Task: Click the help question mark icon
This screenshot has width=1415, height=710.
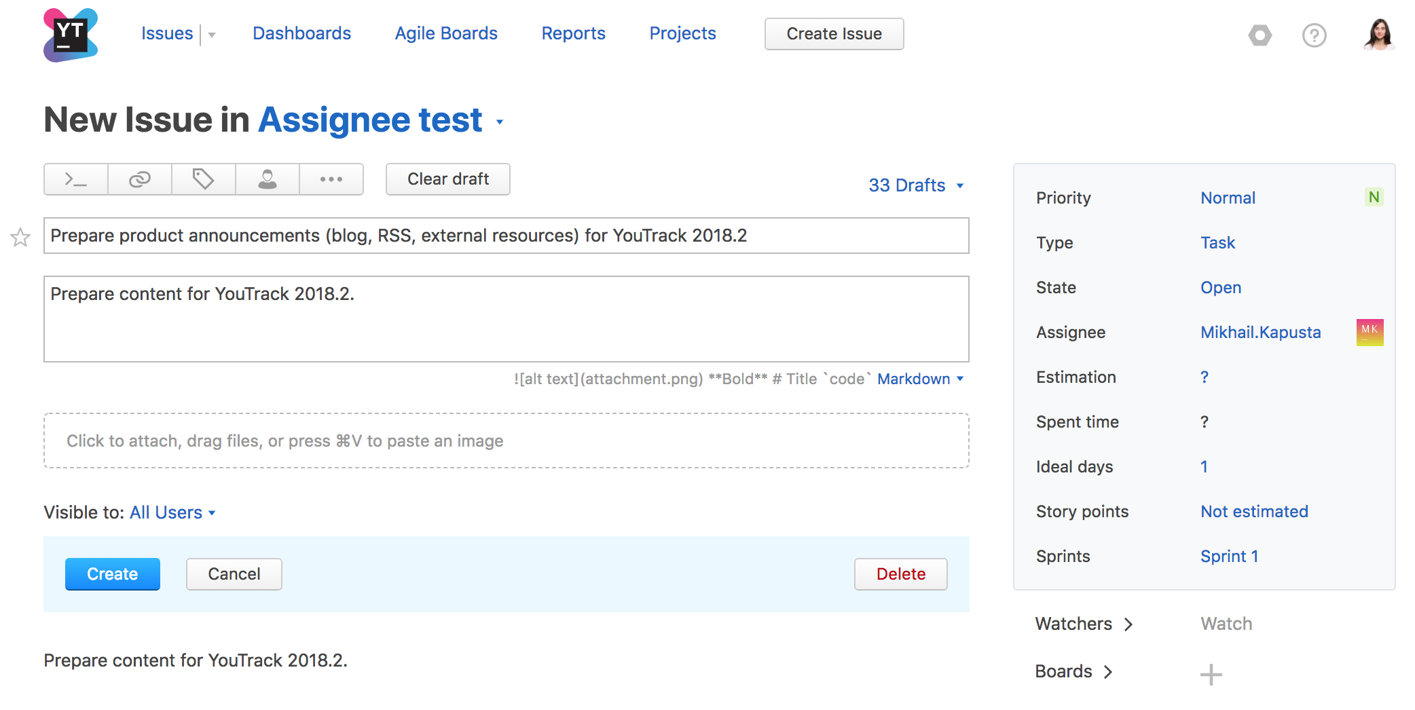Action: [x=1314, y=35]
